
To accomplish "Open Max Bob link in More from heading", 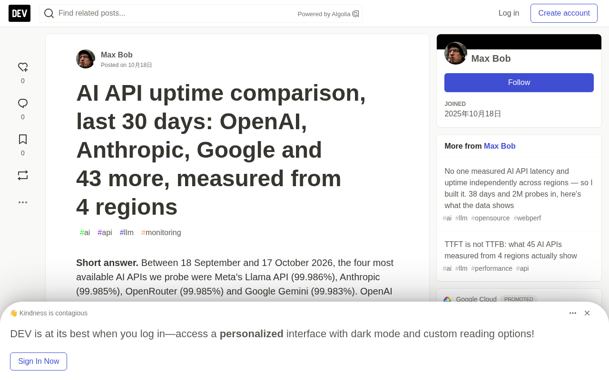I will click(x=500, y=146).
